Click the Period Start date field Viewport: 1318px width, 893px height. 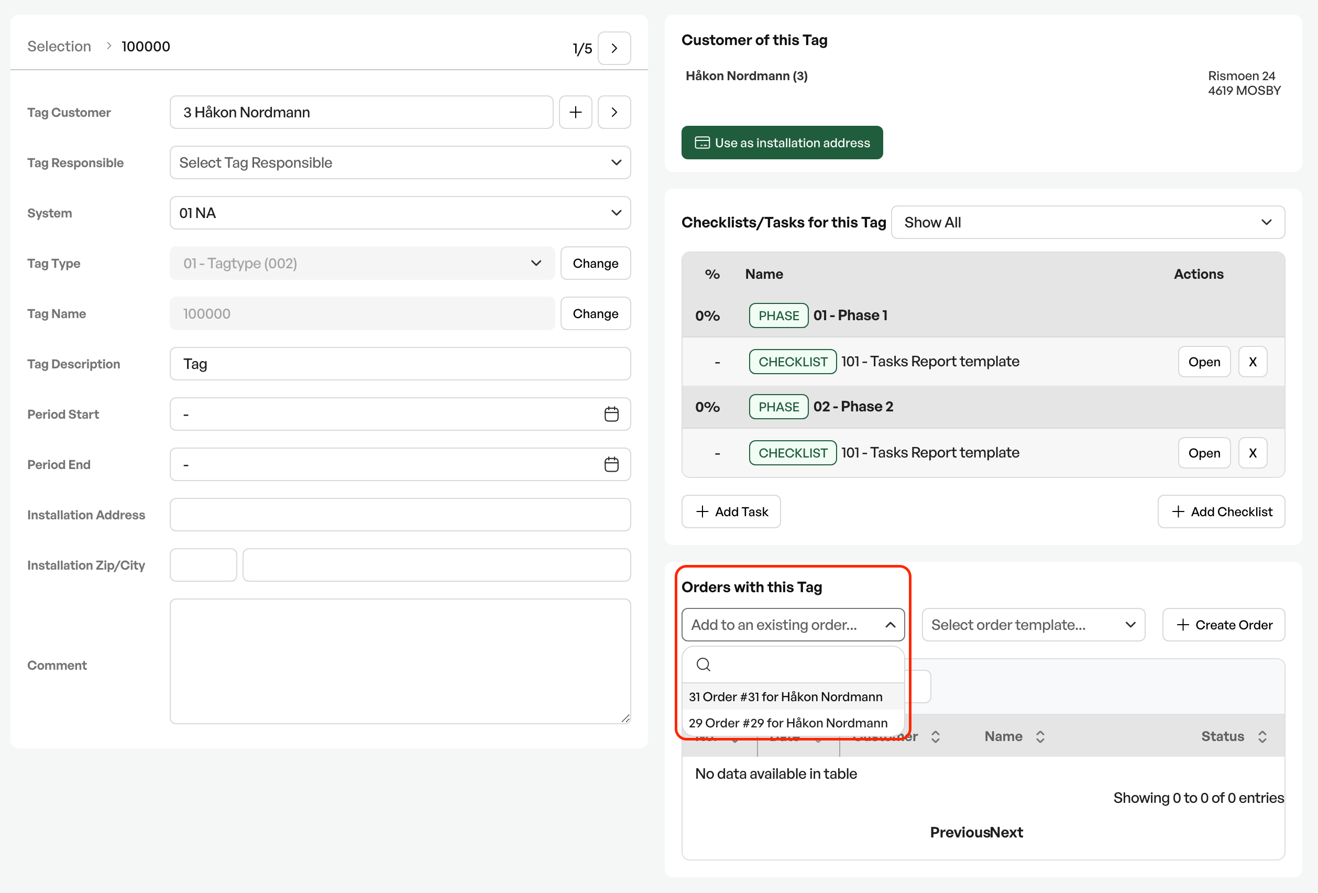pos(400,414)
